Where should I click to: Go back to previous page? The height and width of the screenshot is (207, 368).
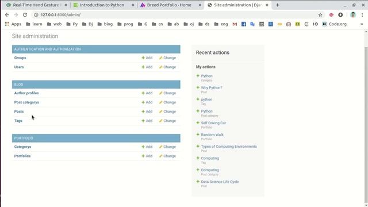coord(7,15)
